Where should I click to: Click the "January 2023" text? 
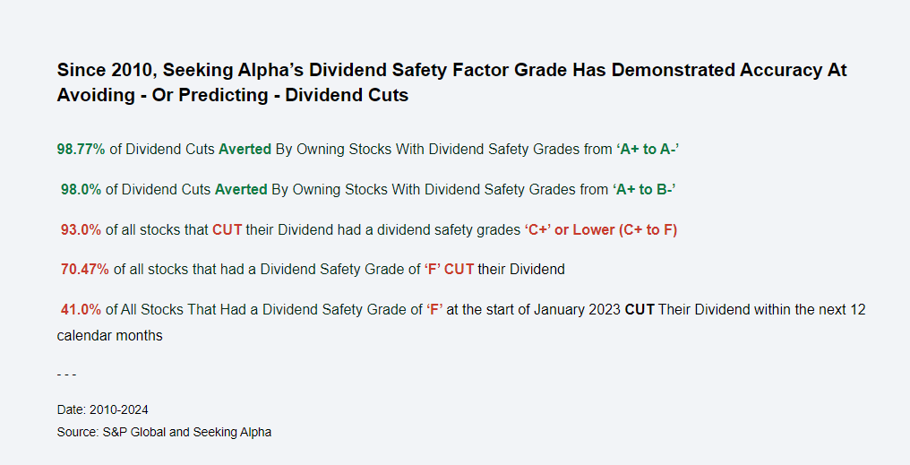tap(576, 309)
